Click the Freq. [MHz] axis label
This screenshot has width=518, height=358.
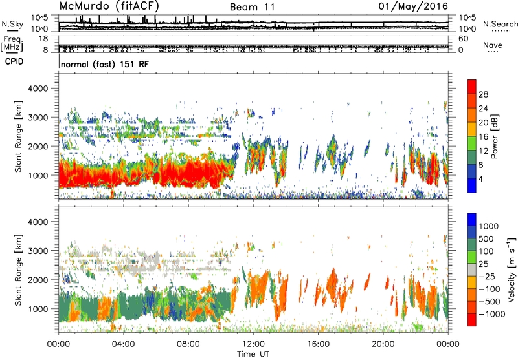tap(12, 44)
